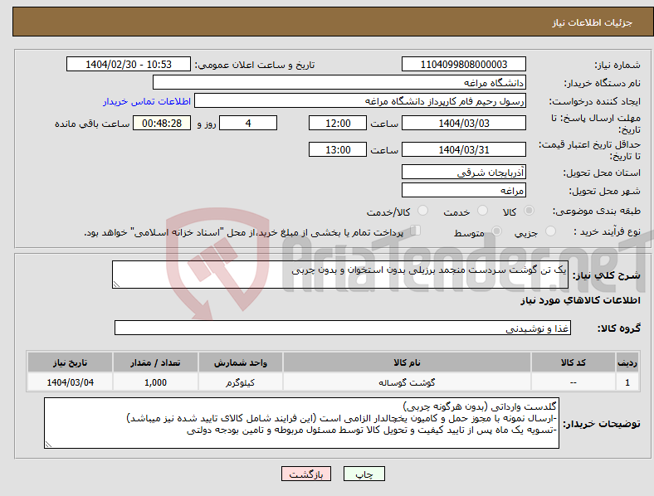Viewport: 654px width, 496px height.
Task: Select the کالا/خدمت radio button
Action: 423,211
